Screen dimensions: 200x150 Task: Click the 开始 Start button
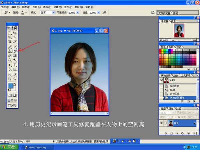click(x=9, y=147)
